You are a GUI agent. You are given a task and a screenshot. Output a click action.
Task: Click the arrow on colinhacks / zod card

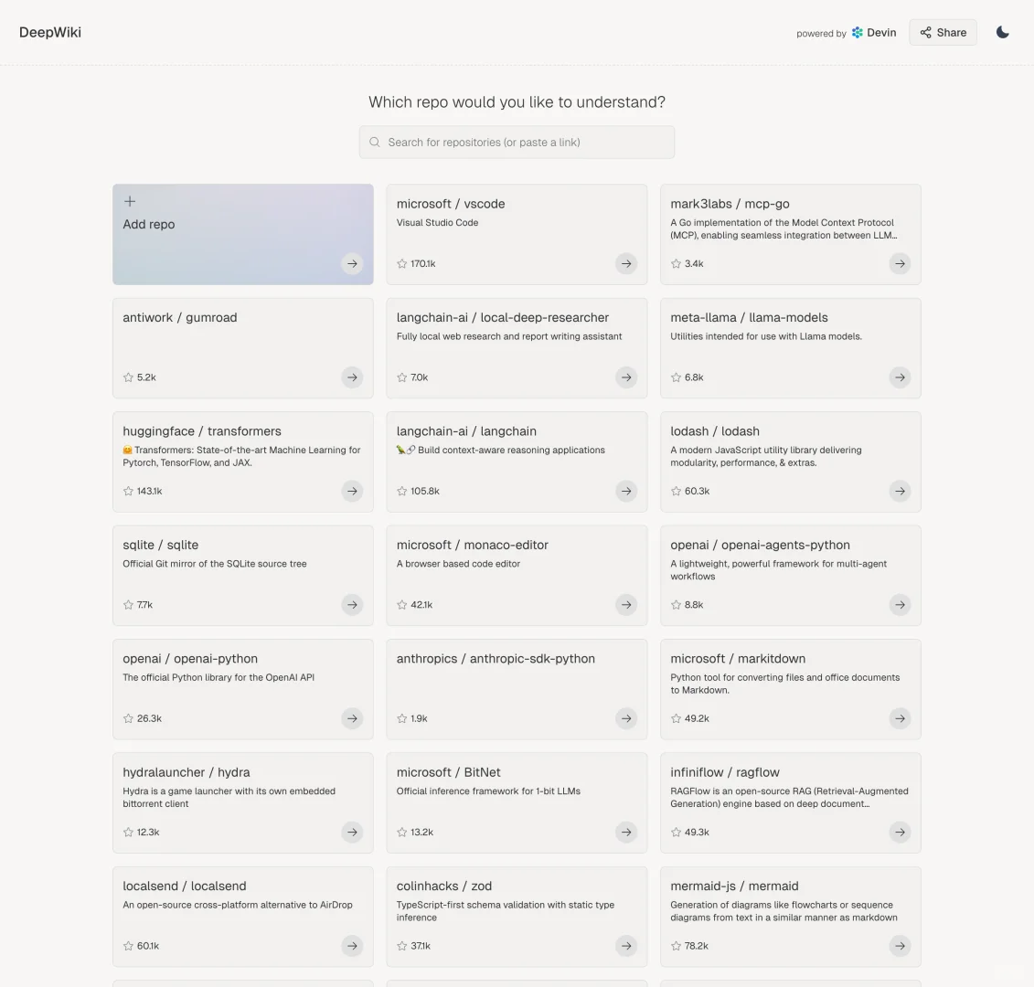click(626, 946)
